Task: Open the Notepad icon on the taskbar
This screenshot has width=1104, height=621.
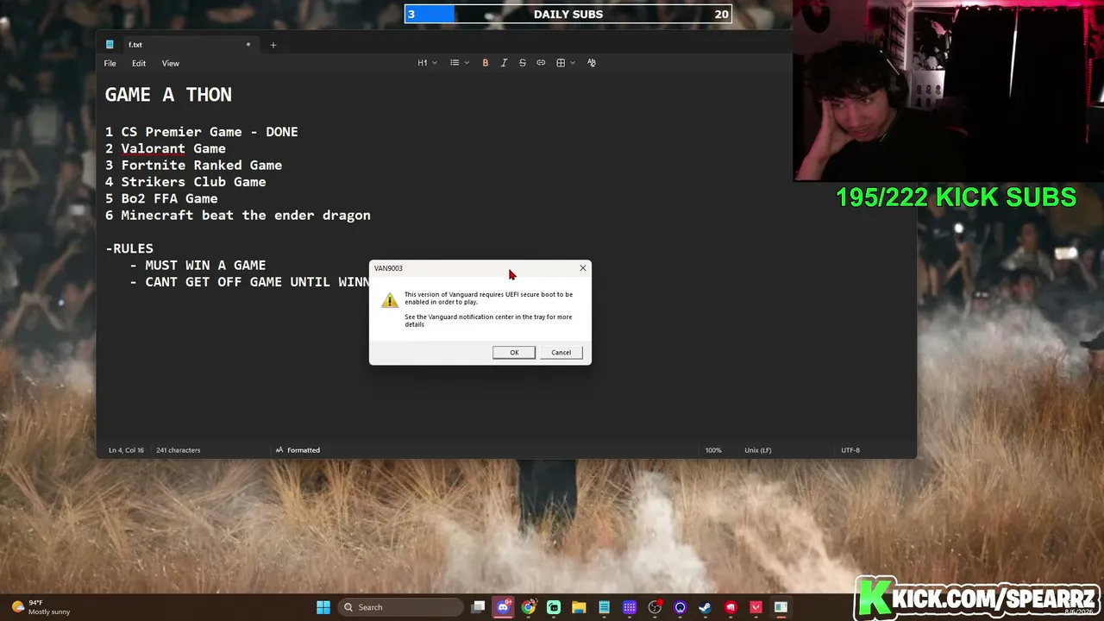Action: click(x=605, y=607)
